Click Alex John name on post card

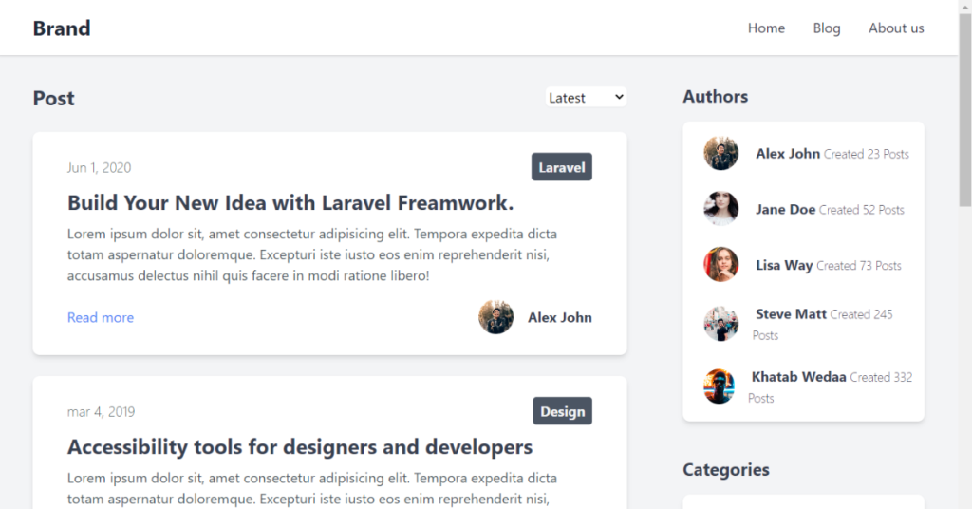560,317
